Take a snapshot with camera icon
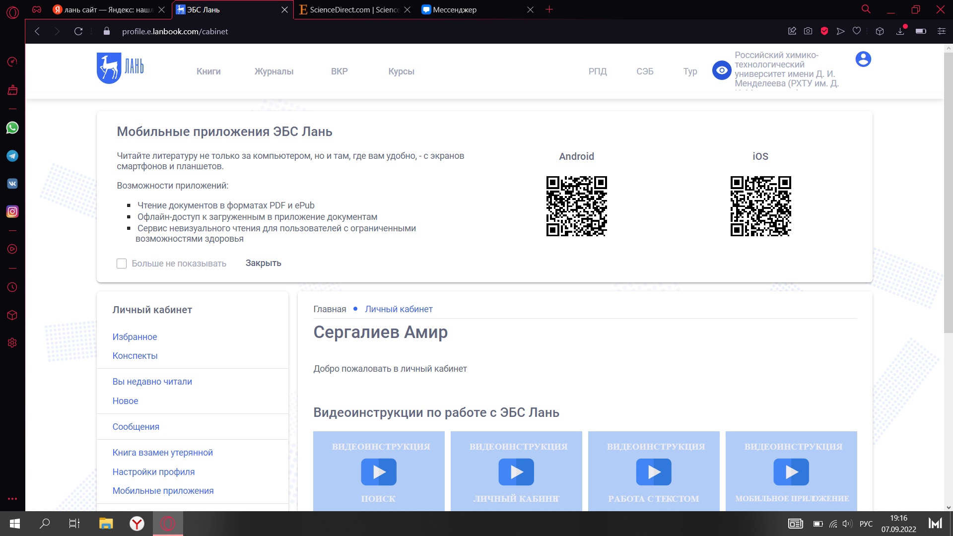This screenshot has height=536, width=953. point(808,31)
